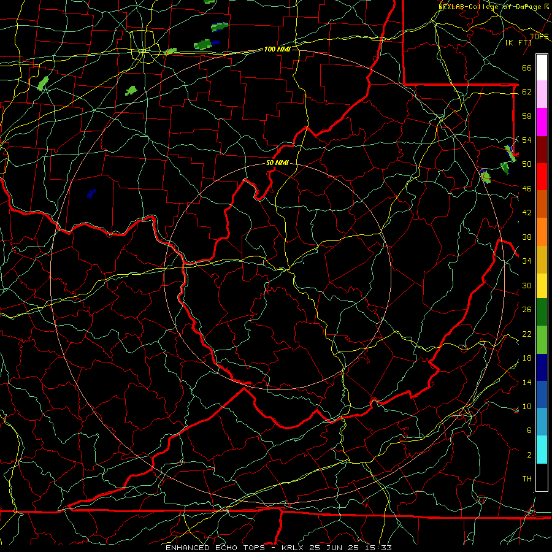
Task: Click the '30' legend value
Action: [x=527, y=285]
